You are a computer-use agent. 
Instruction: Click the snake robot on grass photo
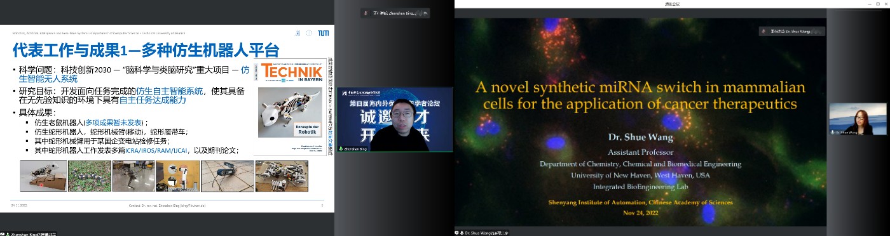point(88,175)
